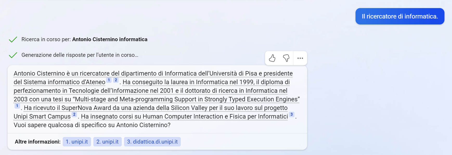Open the '2. unipi.it' source link
The width and height of the screenshot is (452, 155).
[x=107, y=142]
